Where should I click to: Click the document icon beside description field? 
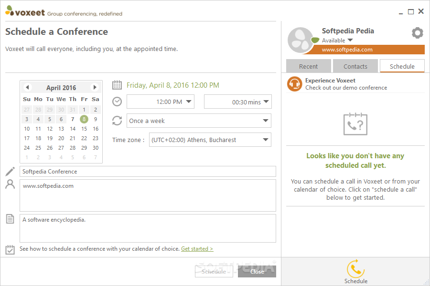click(x=10, y=219)
